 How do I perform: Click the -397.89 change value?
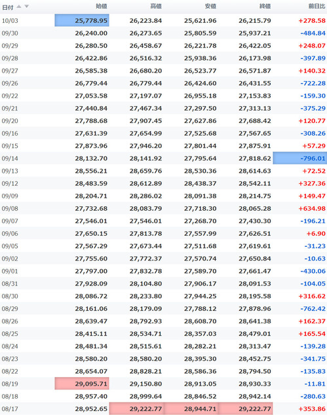(313, 58)
